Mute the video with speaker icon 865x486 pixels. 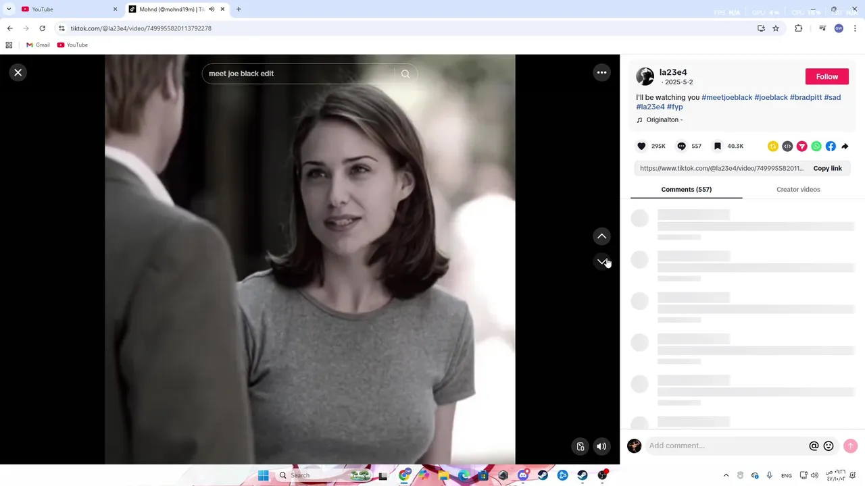coord(601,446)
